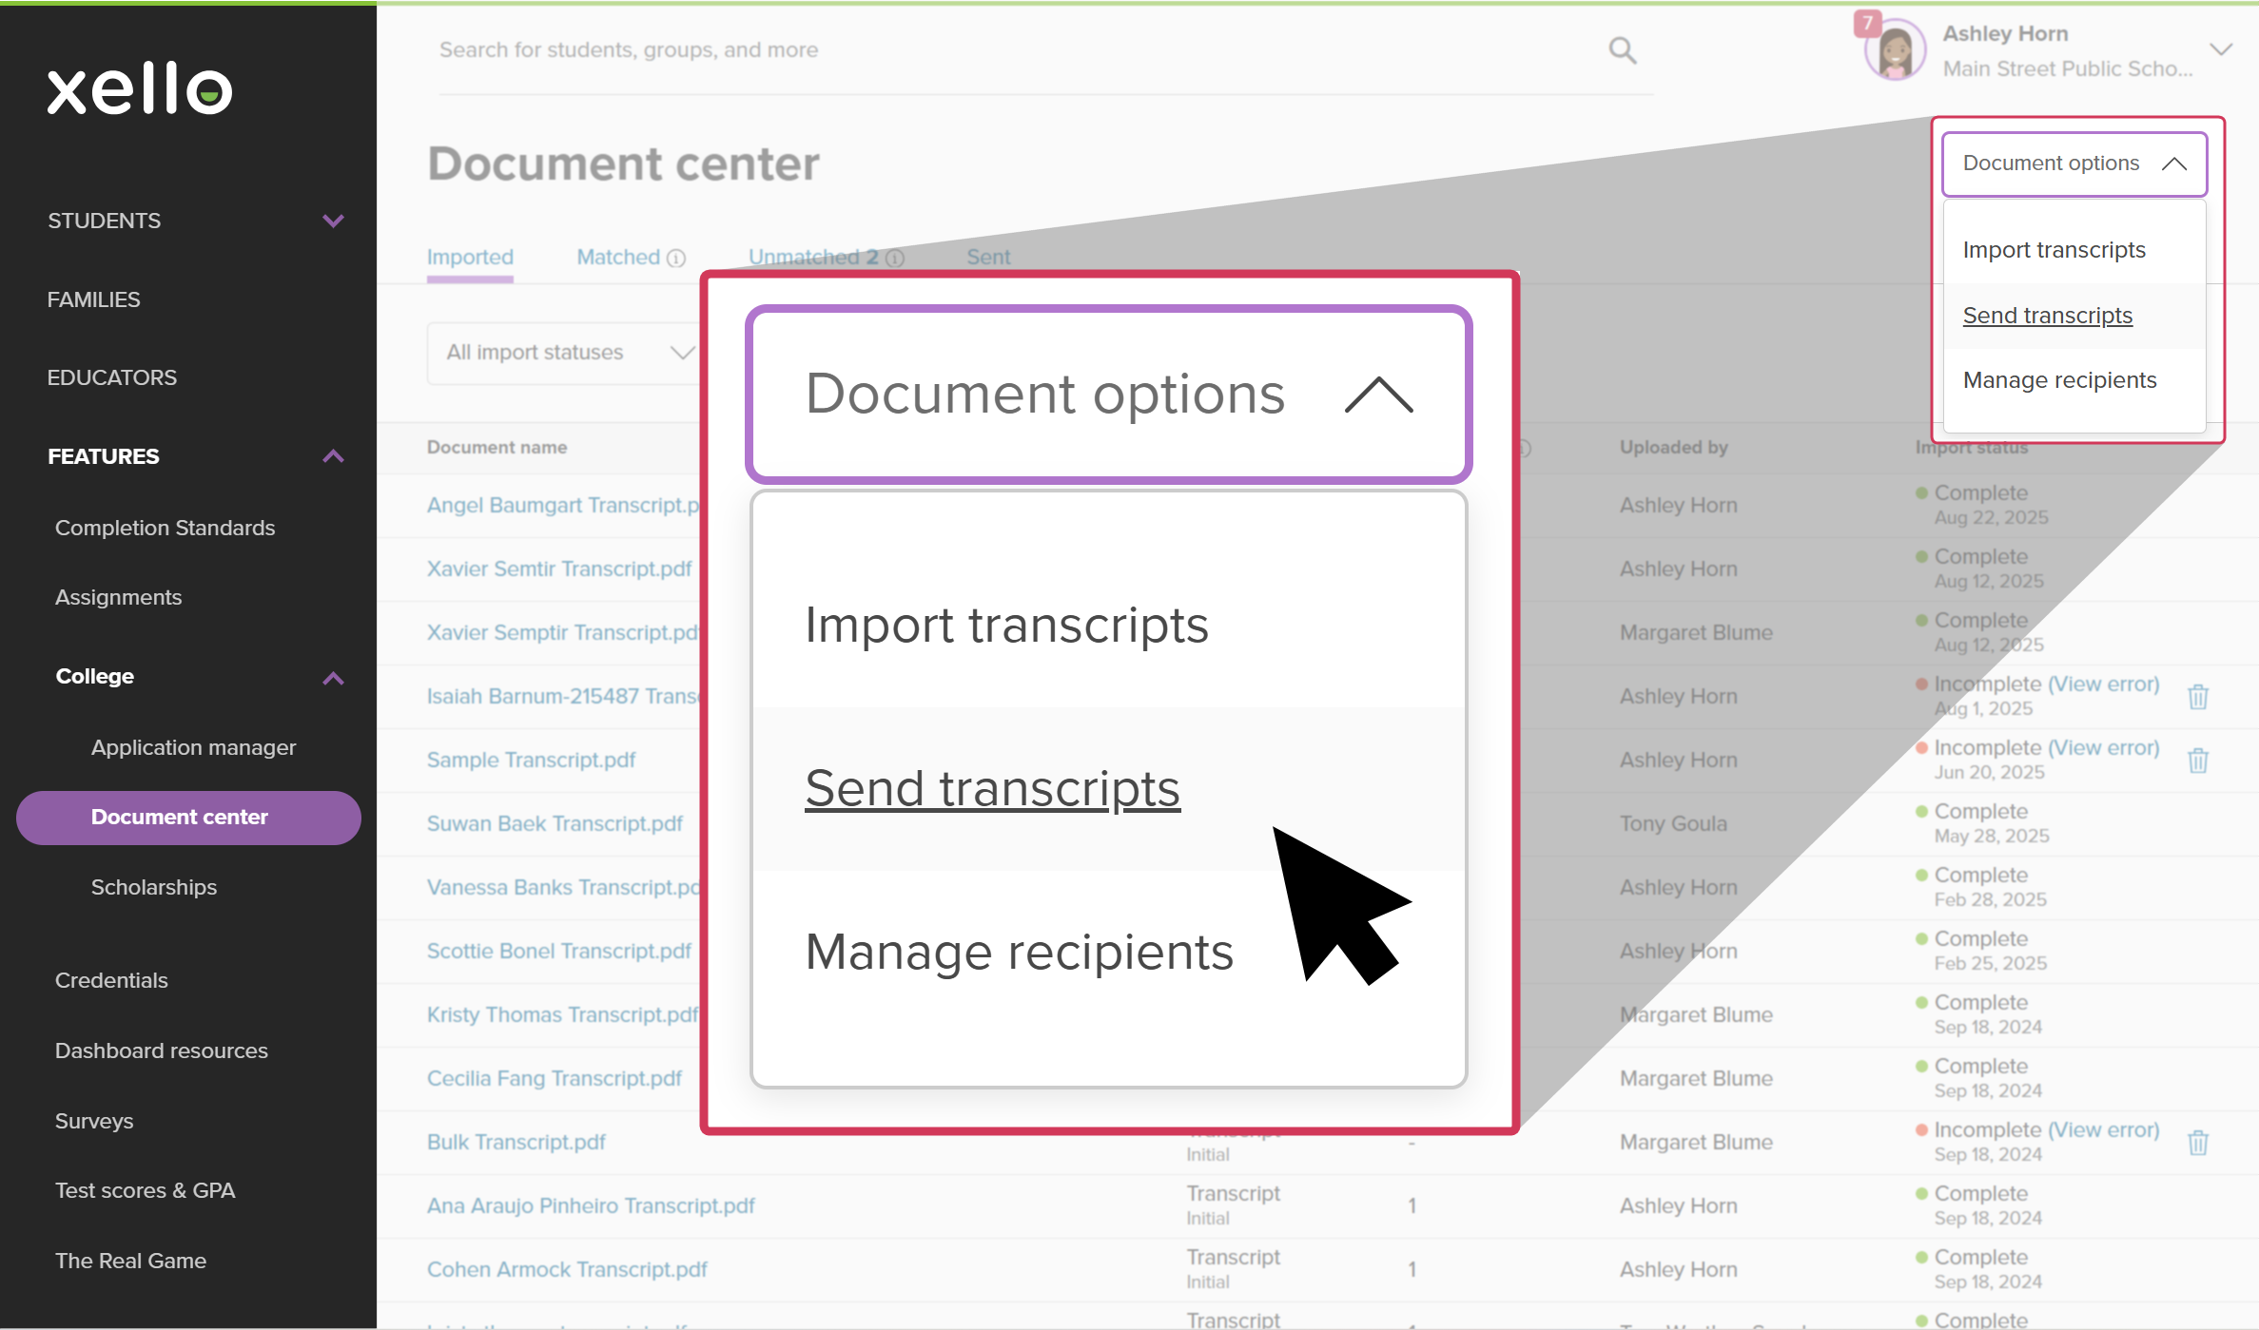2259x1330 pixels.
Task: Select Send transcripts from Document options
Action: (993, 788)
